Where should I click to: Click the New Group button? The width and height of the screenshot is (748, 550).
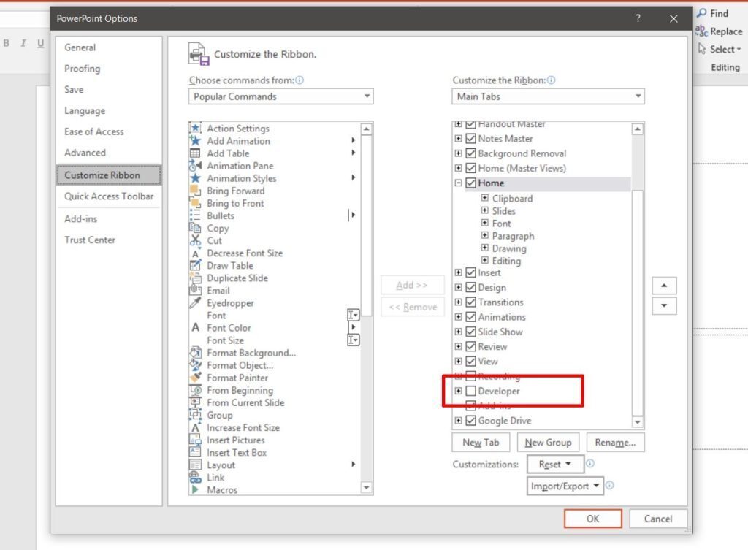548,442
